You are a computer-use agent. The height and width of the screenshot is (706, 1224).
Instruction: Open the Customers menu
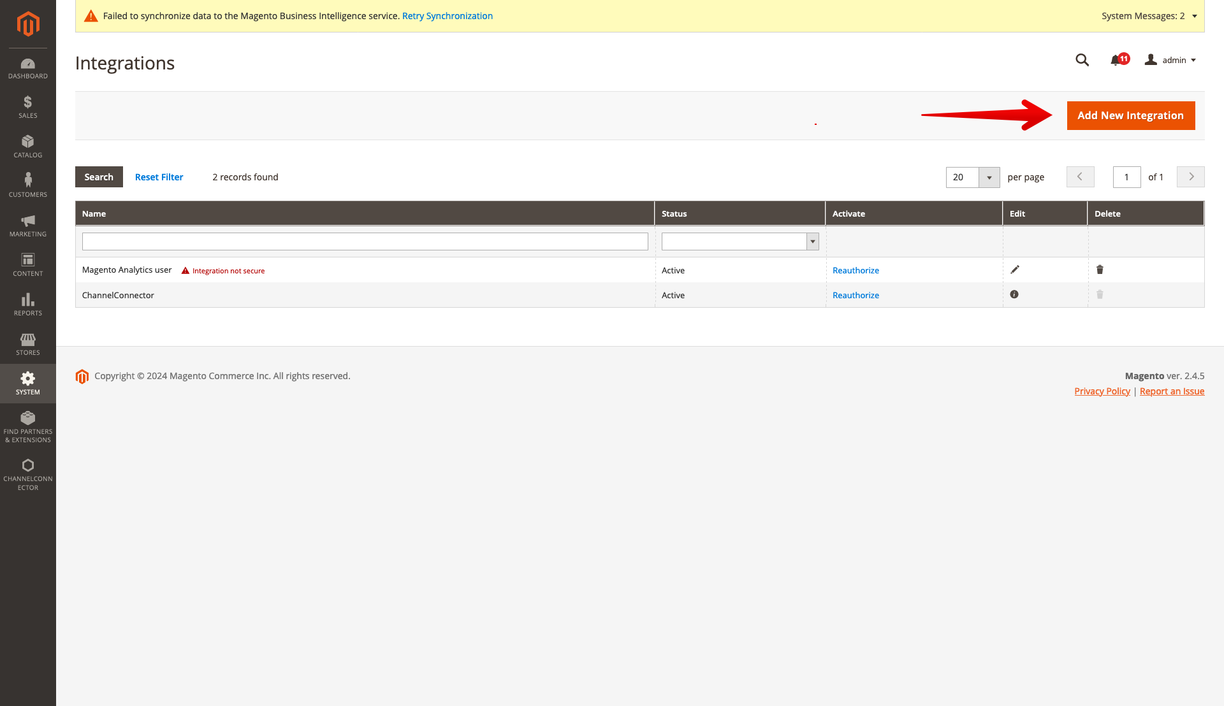point(27,186)
